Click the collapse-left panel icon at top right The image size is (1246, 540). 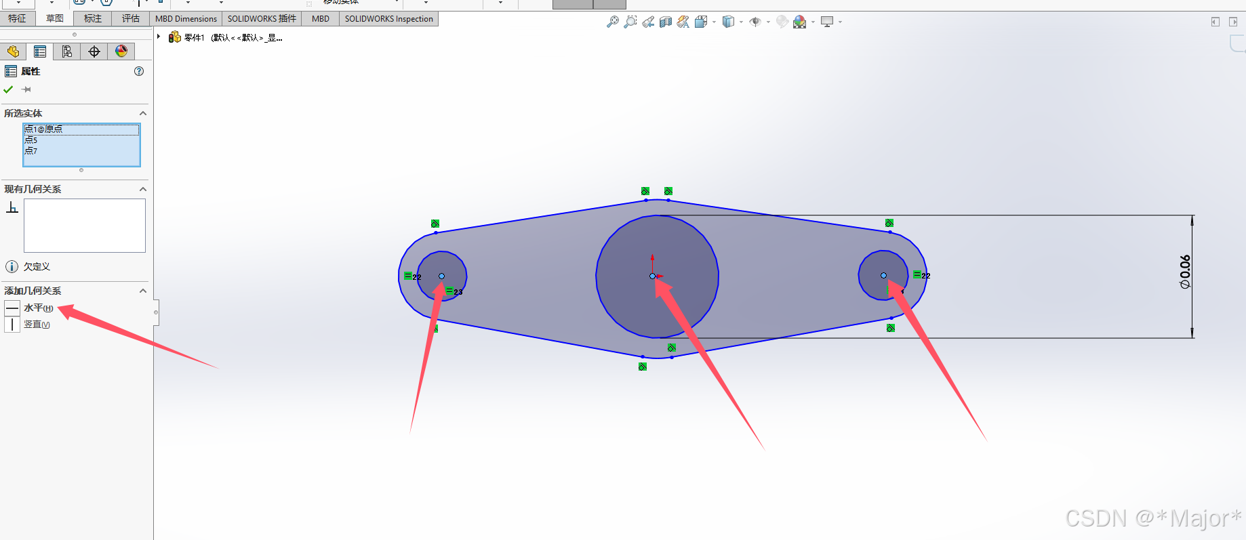click(1215, 22)
